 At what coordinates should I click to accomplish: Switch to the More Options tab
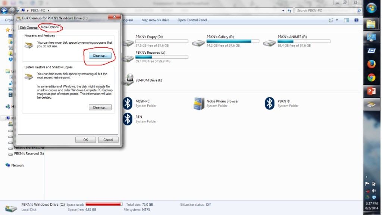coord(50,27)
